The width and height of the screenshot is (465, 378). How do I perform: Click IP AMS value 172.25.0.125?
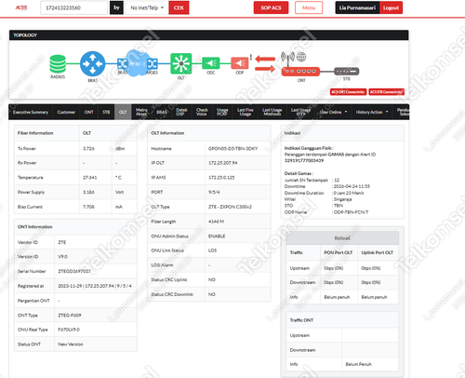(x=221, y=178)
